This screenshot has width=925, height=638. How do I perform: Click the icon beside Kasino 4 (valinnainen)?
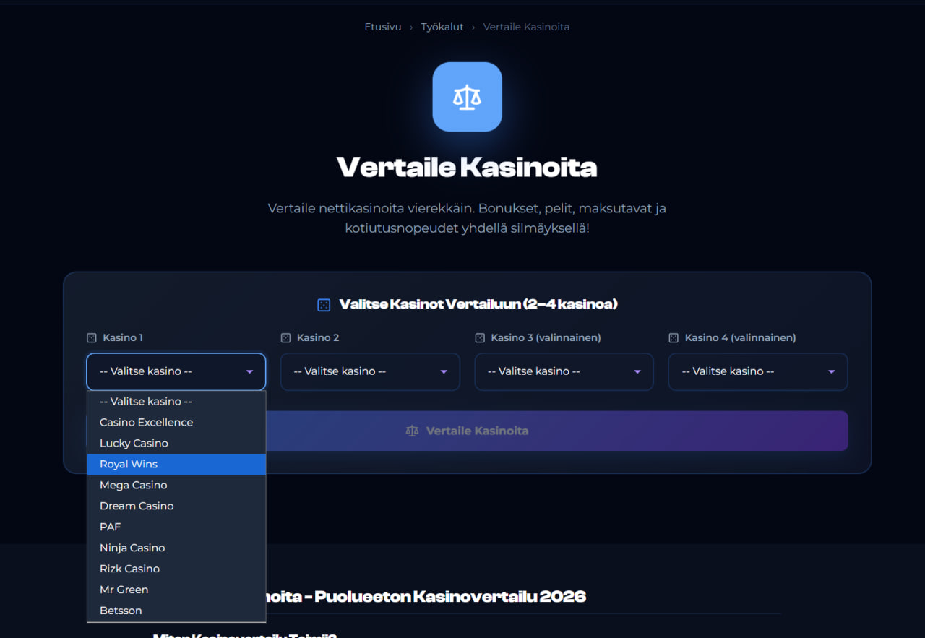(673, 337)
